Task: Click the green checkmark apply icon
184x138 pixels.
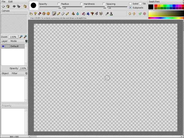Action: tap(140, 14)
